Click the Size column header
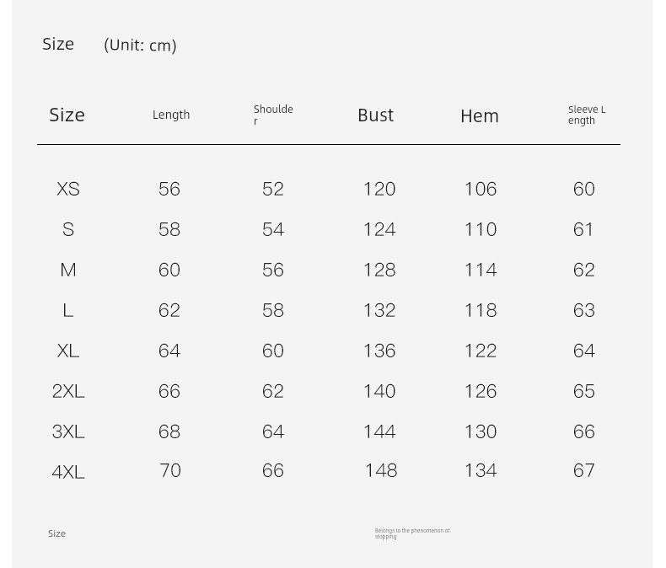Screen dimensions: 666x568 point(67,115)
